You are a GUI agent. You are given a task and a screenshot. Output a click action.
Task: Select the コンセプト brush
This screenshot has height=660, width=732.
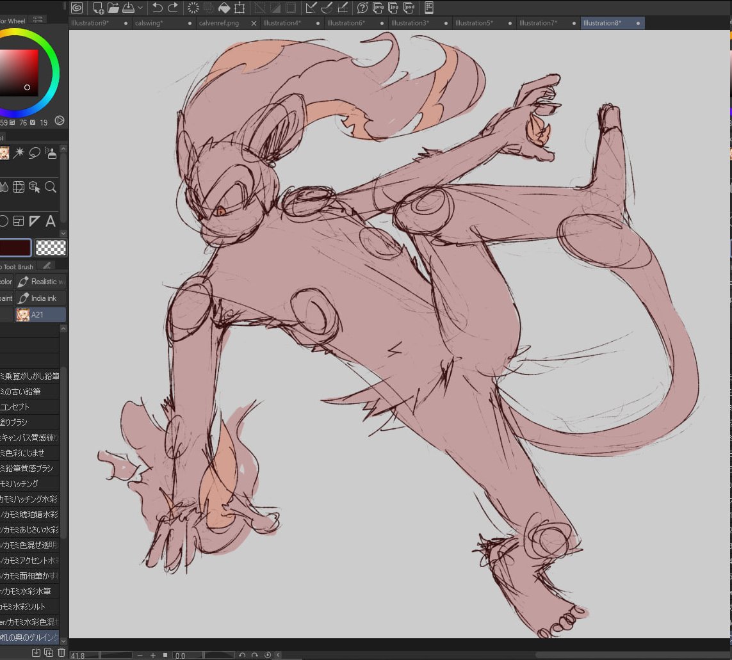[29, 406]
